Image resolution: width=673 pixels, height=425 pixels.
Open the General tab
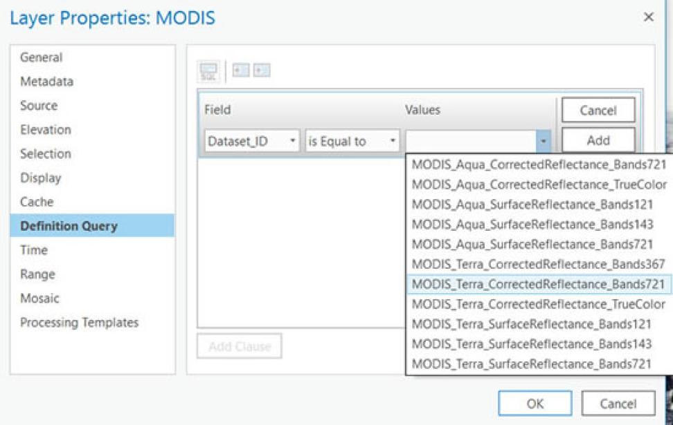pos(92,57)
